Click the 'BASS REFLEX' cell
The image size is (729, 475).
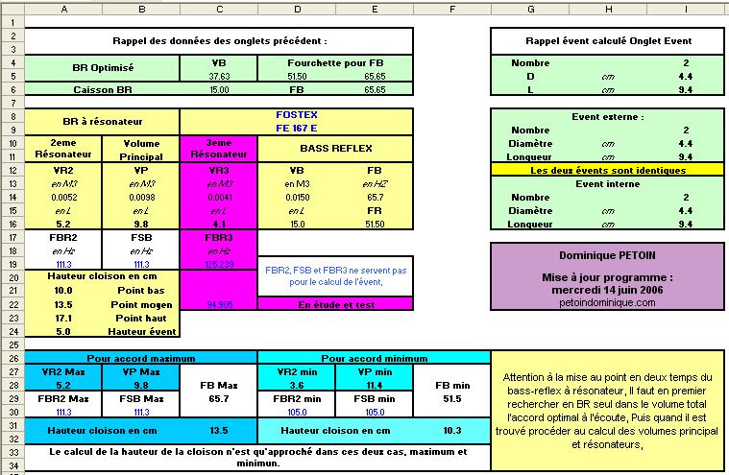pos(335,149)
